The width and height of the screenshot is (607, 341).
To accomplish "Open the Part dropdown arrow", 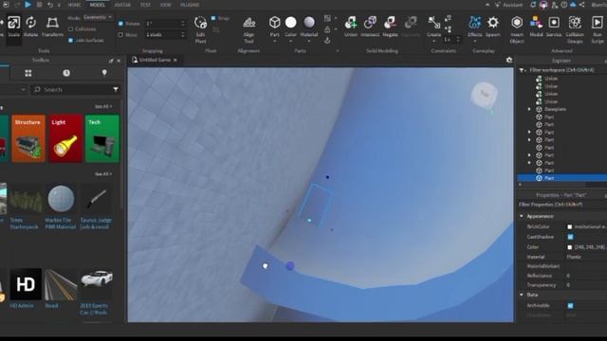I will 274,41.
